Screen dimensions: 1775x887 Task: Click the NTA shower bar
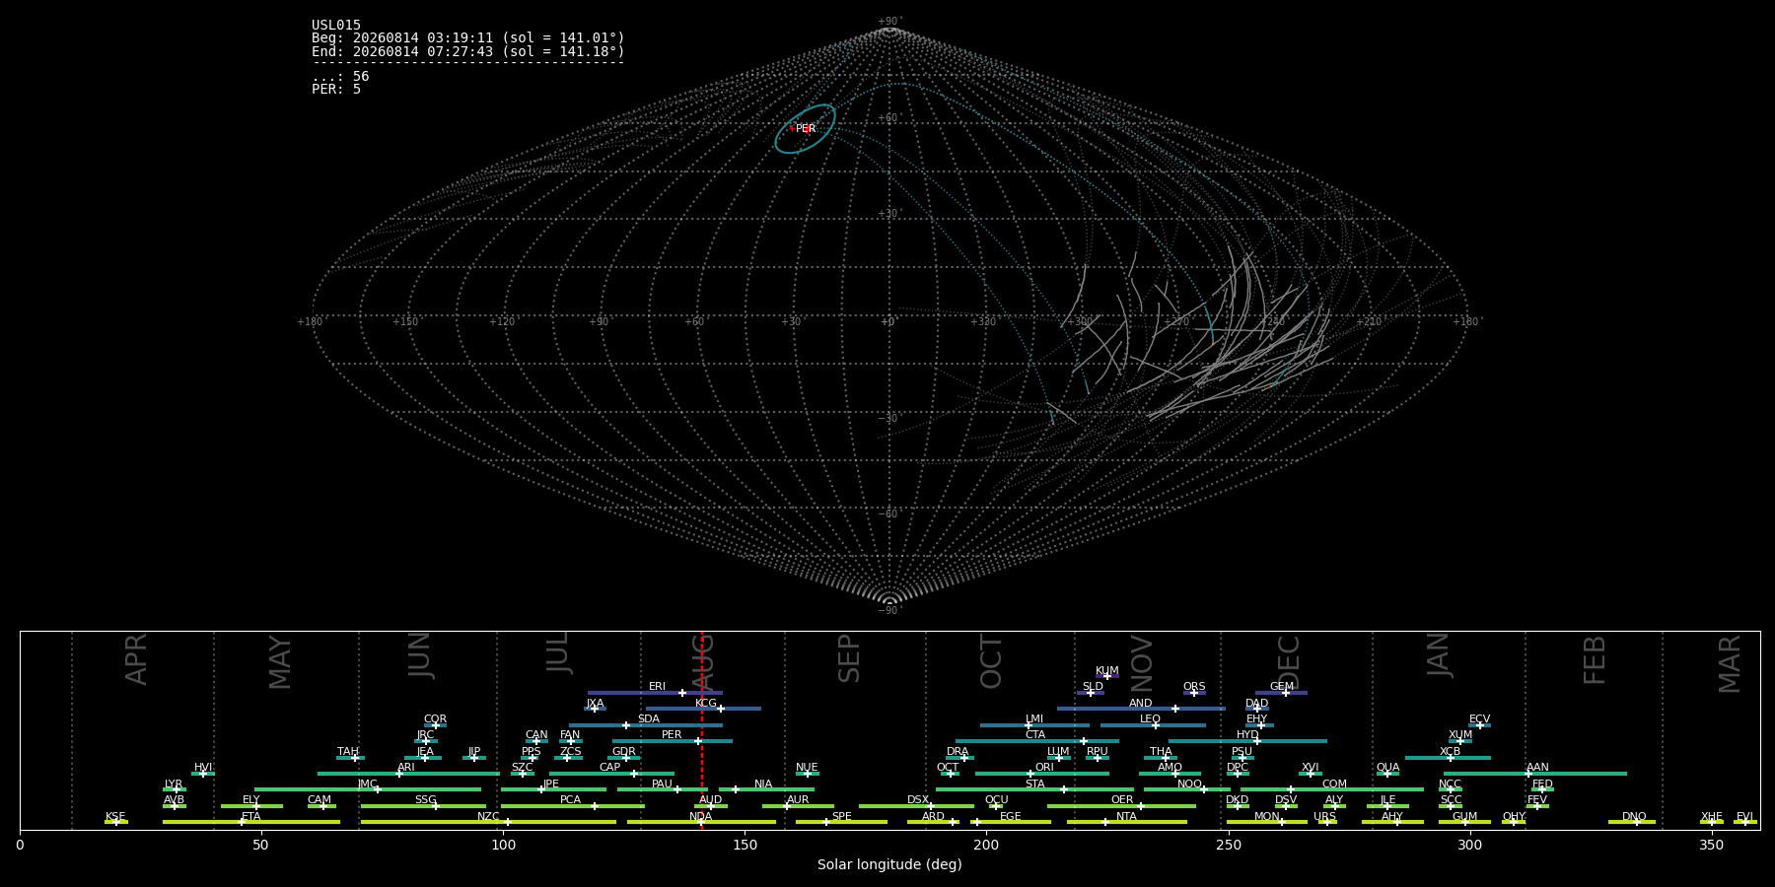pyautogui.click(x=1126, y=822)
